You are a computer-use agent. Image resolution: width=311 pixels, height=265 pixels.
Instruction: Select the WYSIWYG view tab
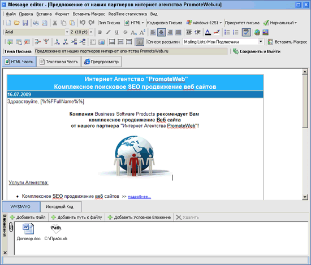(x=21, y=207)
